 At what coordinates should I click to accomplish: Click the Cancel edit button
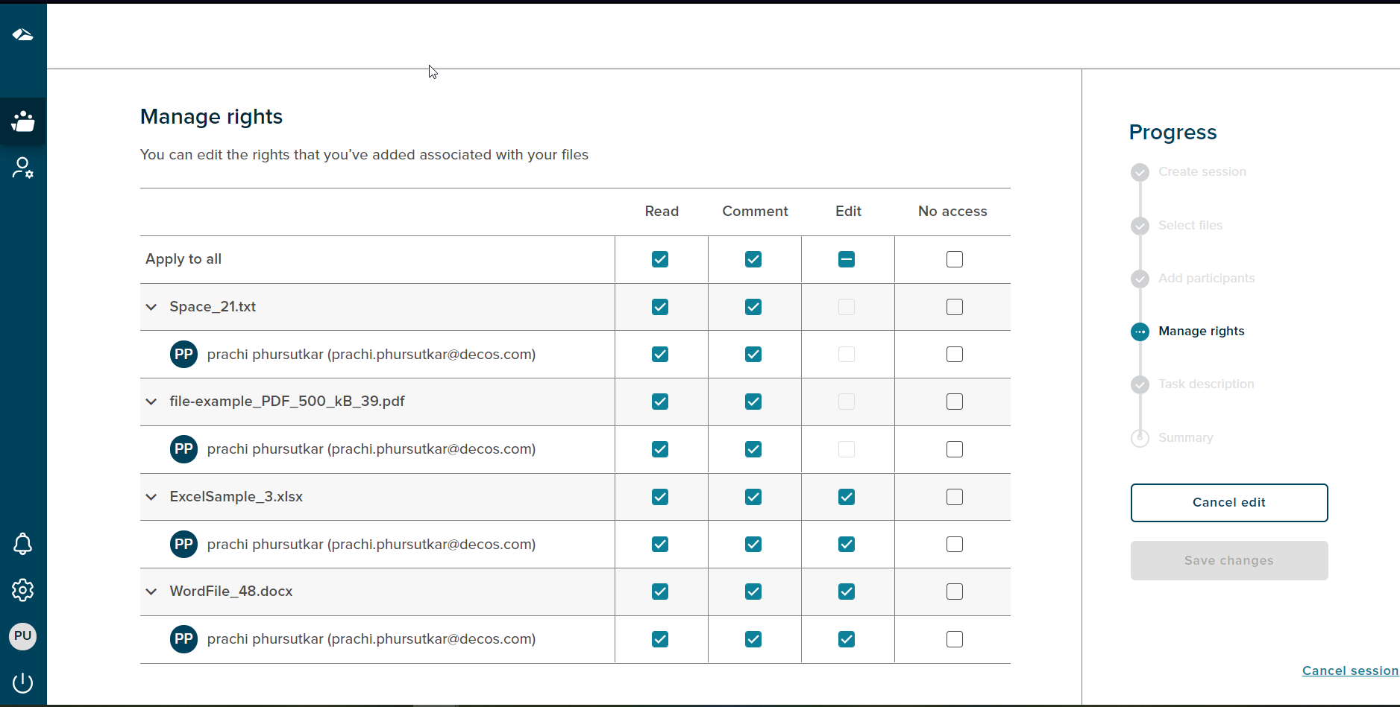[x=1228, y=503]
